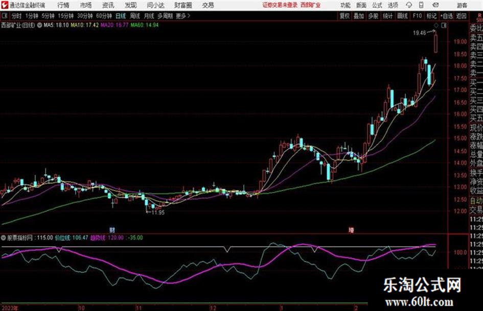
Task: Click the 2023年 date axis label
Action: pyautogui.click(x=10, y=308)
